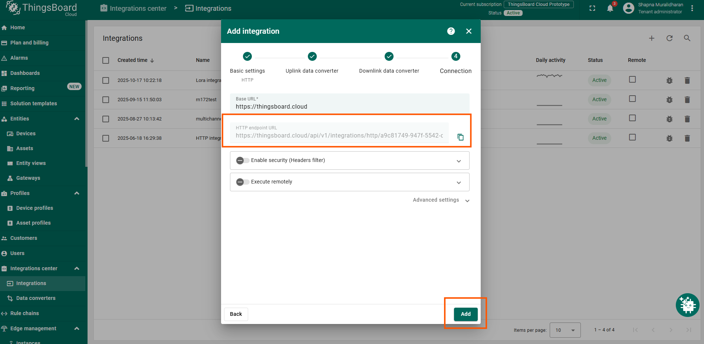Enable security headers filter toggle

[x=243, y=161]
